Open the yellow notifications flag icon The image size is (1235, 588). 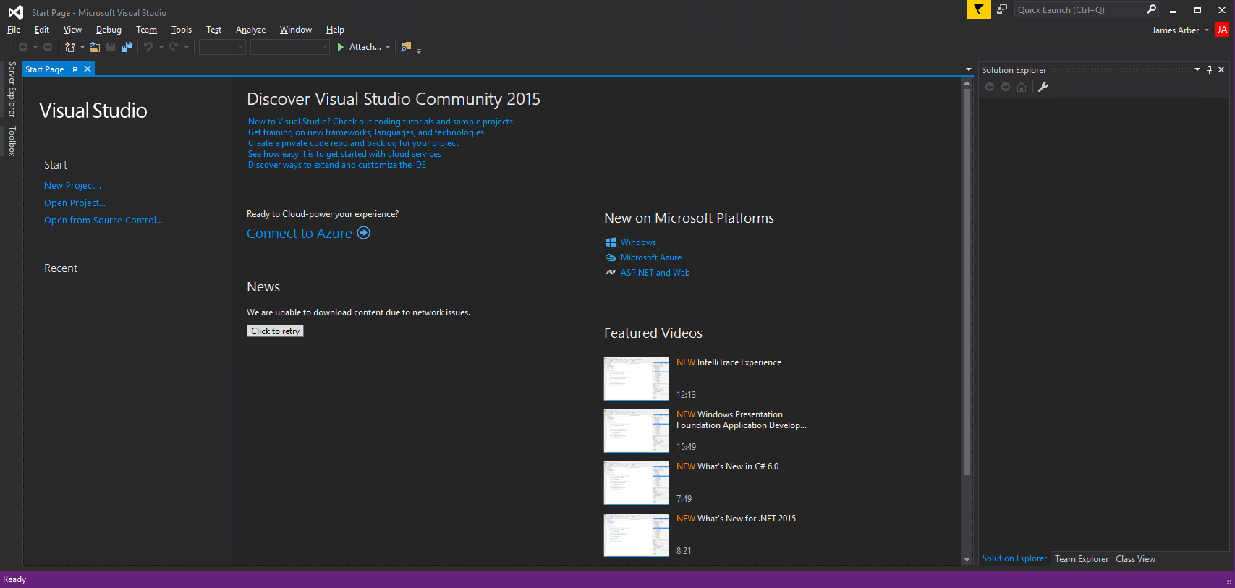coord(978,9)
